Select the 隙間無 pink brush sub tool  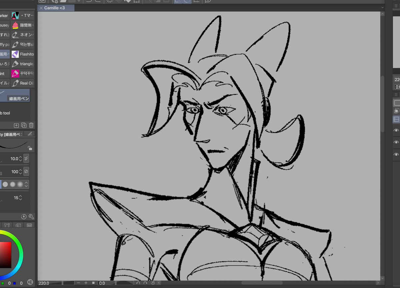tap(22, 25)
